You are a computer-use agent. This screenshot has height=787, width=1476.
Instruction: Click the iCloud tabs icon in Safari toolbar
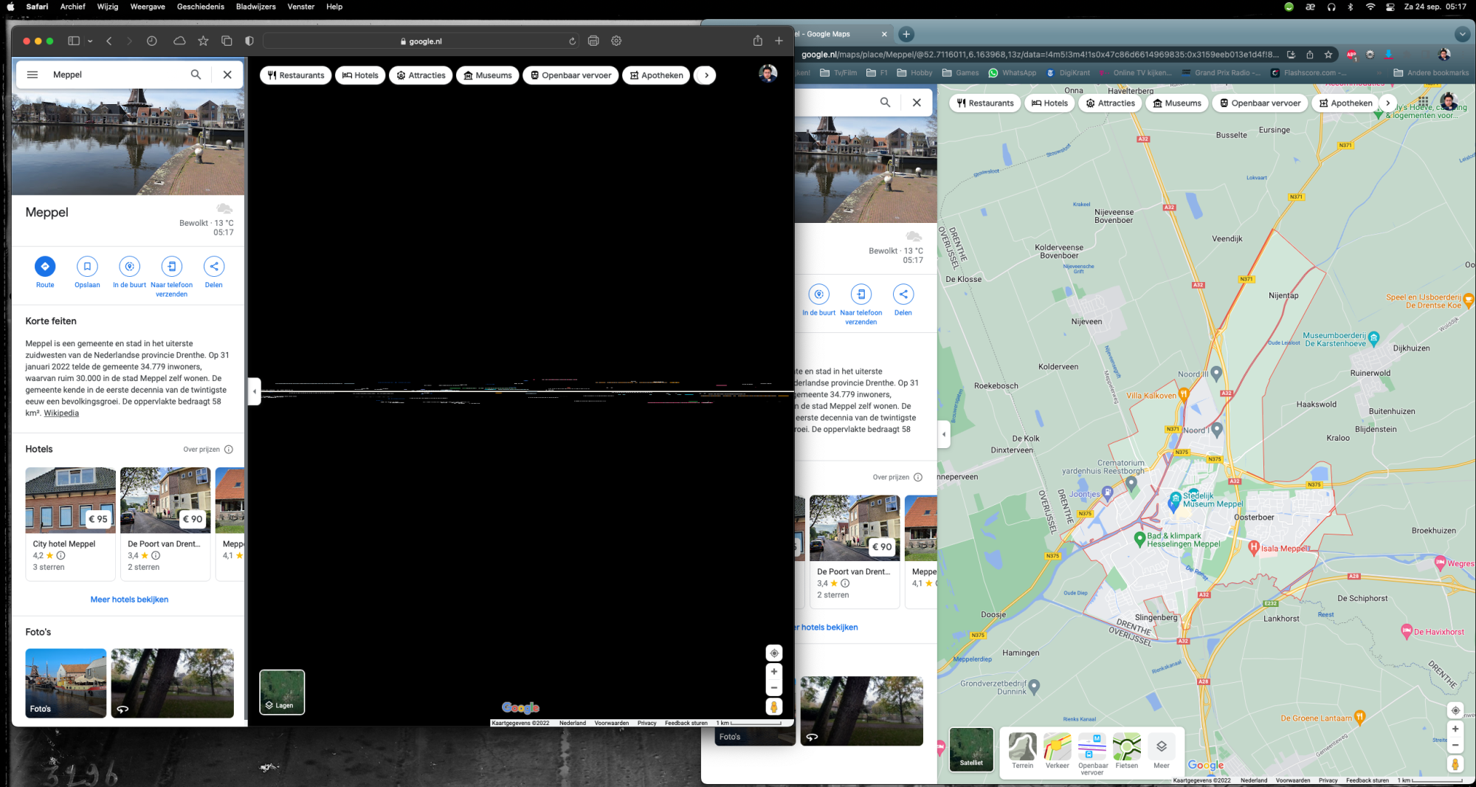coord(179,41)
